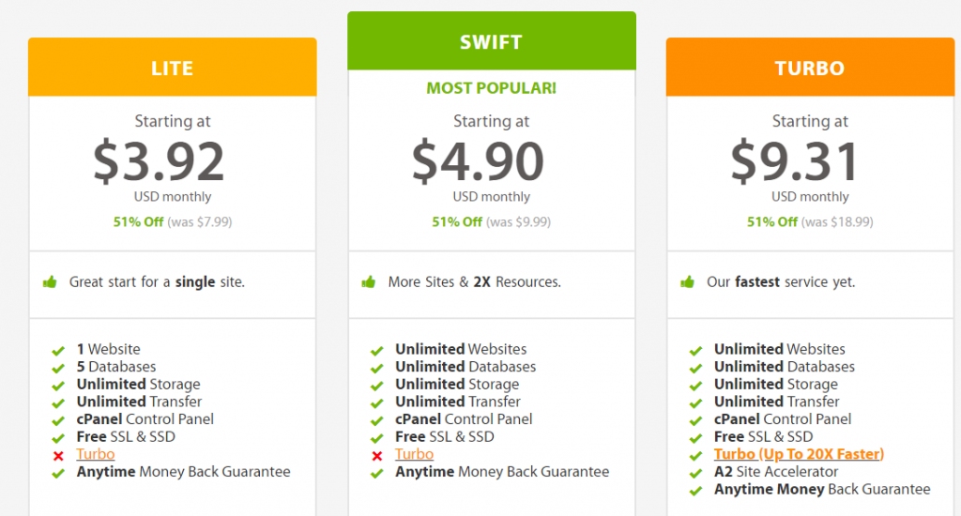Image resolution: width=961 pixels, height=516 pixels.
Task: Click the thumbs-up icon beside Our fastest service
Action: [687, 281]
